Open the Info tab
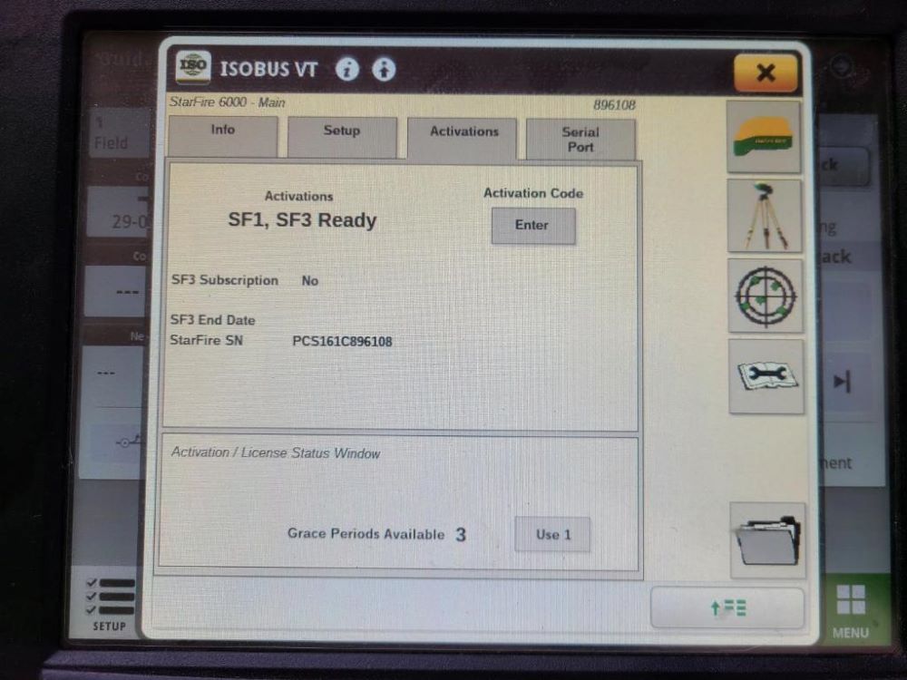The height and width of the screenshot is (680, 907). 223,136
